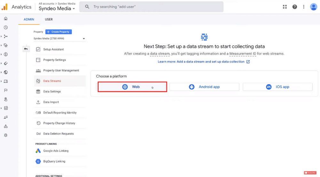Focus the search field 'Try searching add user'
This screenshot has height=177, width=320.
tap(151, 7)
